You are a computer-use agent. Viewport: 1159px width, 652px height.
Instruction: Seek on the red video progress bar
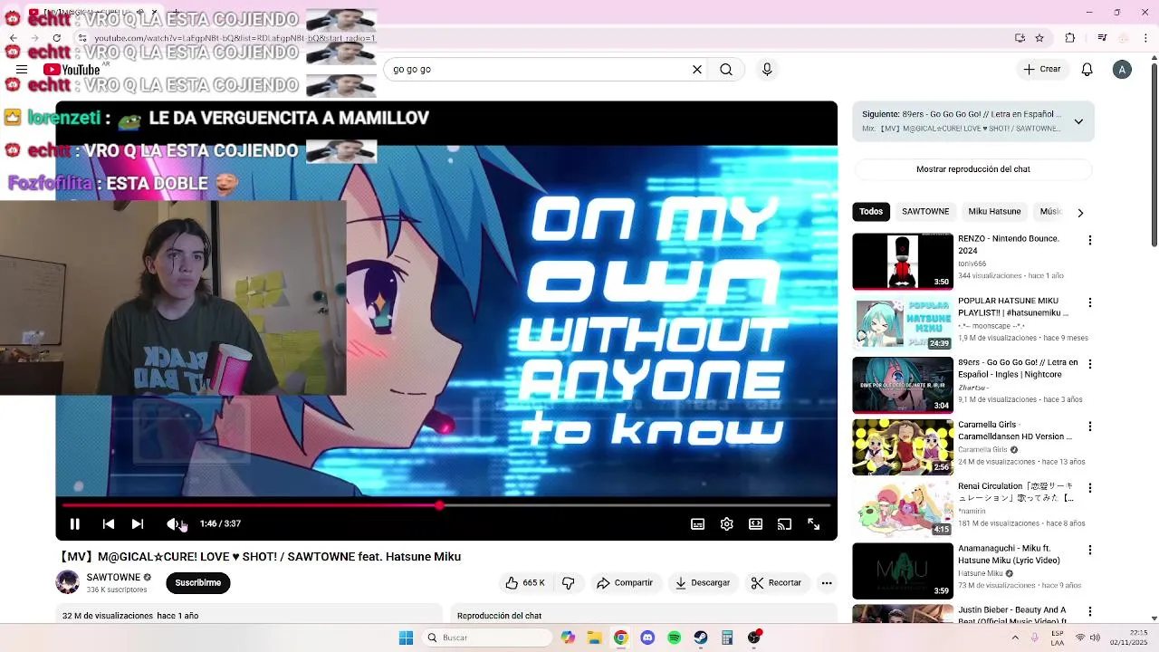tap(446, 505)
